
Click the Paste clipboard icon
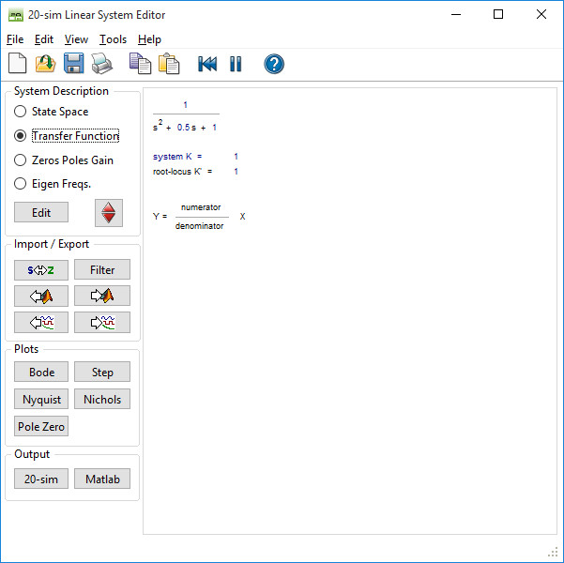tap(169, 64)
